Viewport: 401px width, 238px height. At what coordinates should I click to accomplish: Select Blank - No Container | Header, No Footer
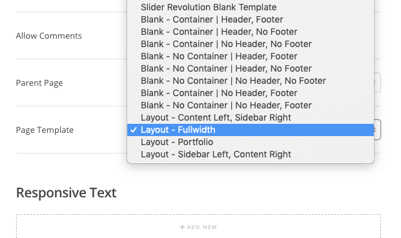click(x=251, y=68)
